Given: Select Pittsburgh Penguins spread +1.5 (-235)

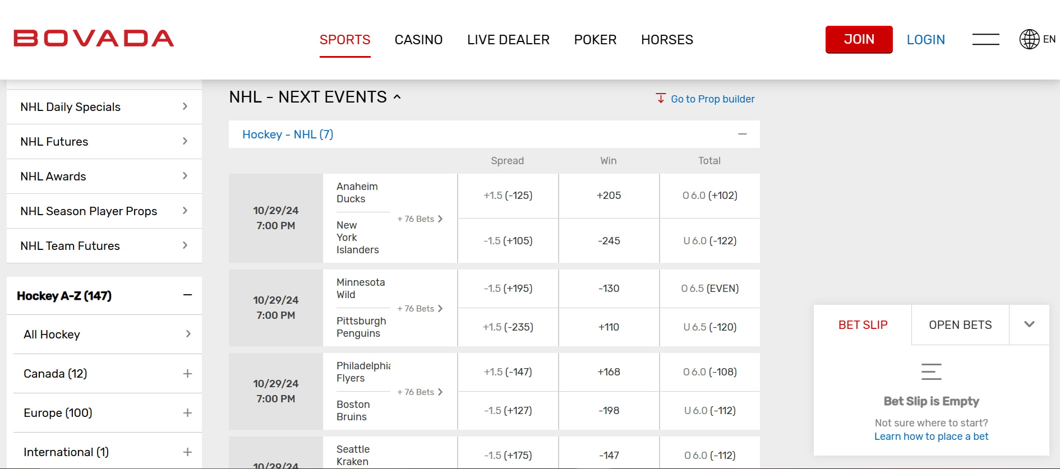Looking at the screenshot, I should [508, 327].
